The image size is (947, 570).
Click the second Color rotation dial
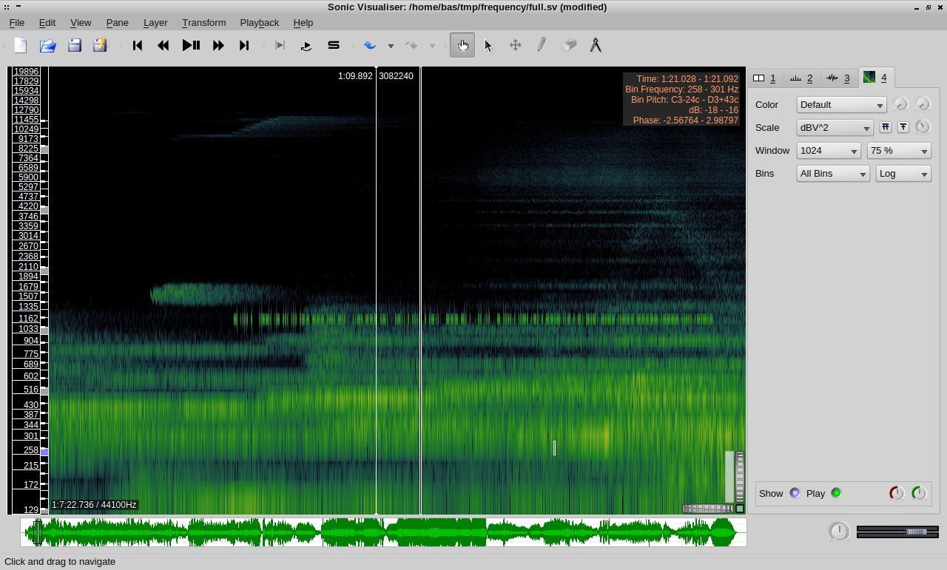[x=923, y=104]
